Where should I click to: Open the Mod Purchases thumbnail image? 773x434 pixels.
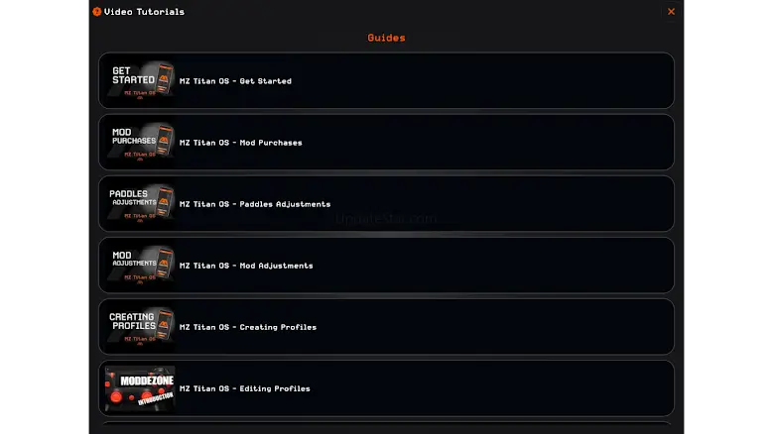pyautogui.click(x=141, y=143)
